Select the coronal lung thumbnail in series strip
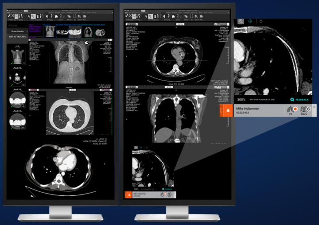The image size is (319, 225). (87, 31)
